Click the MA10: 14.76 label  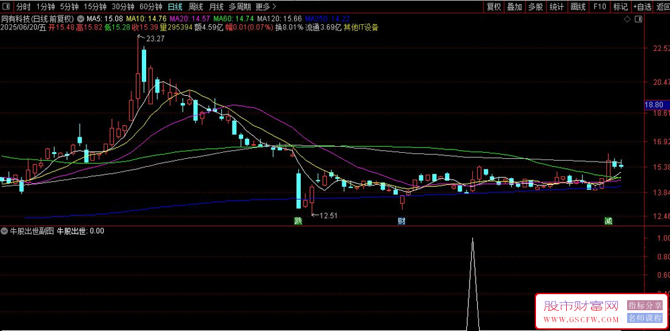pos(147,19)
